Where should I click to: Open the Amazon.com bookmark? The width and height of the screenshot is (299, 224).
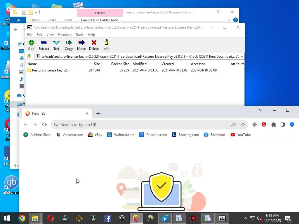tap(70, 135)
